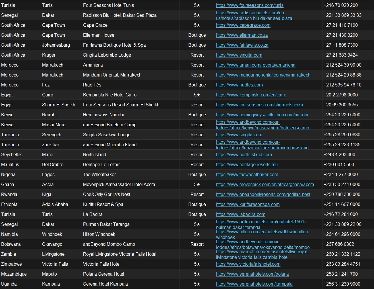Image resolution: width=374 pixels, height=289 pixels.
Task: Click the fourseasons.com/sharmelsheikh link
Action: click(259, 105)
